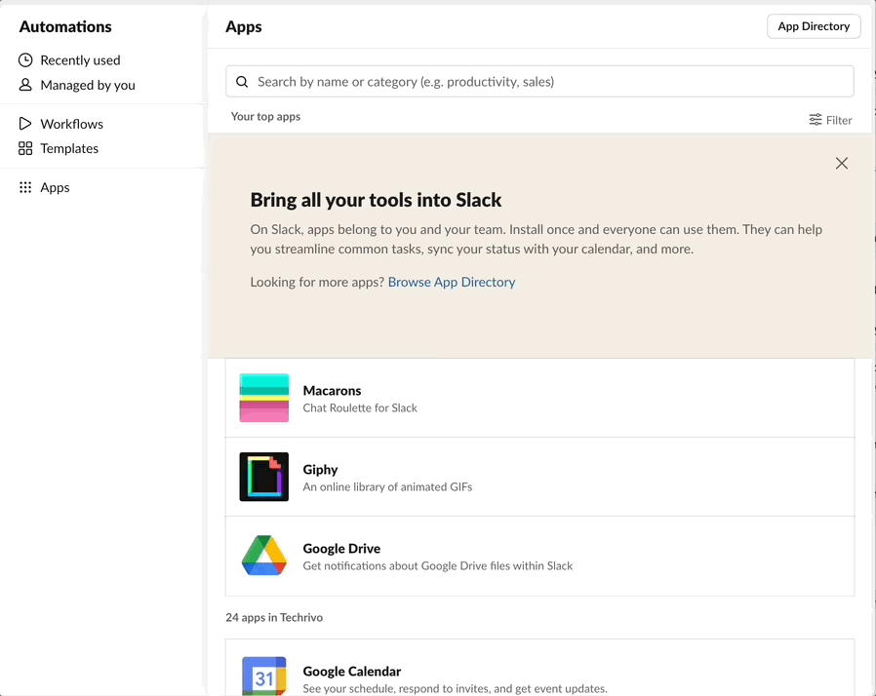
Task: Click 'See your schedule, respond to invites' description
Action: (x=455, y=689)
